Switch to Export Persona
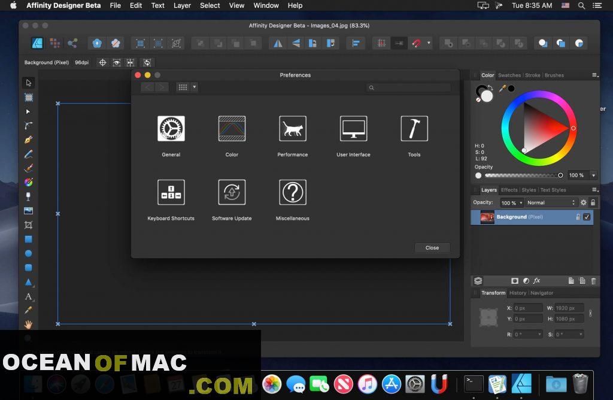Screen dimensions: 613x400 (72, 43)
